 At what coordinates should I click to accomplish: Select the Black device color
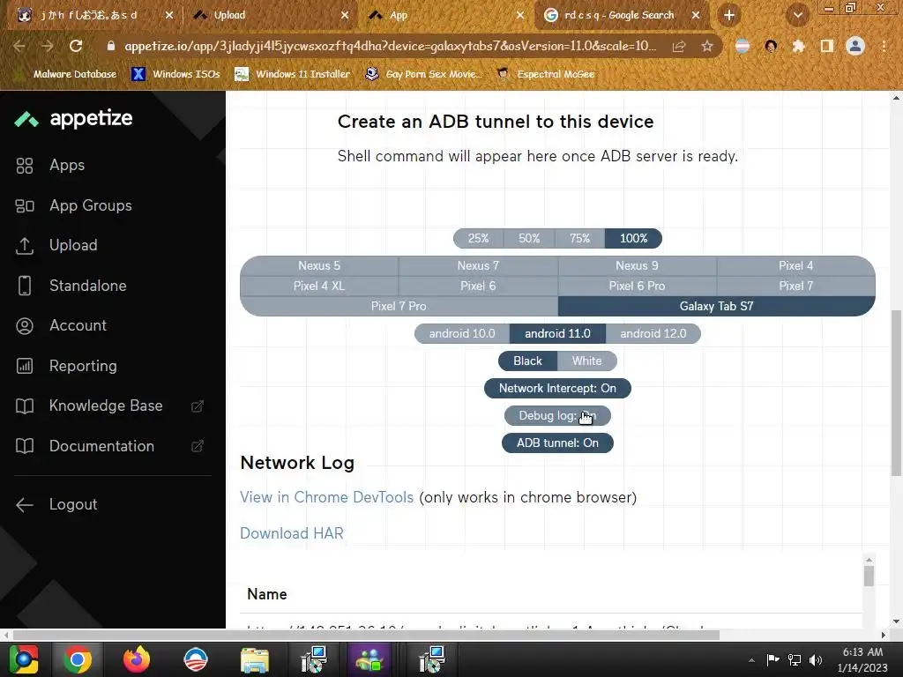coord(527,361)
